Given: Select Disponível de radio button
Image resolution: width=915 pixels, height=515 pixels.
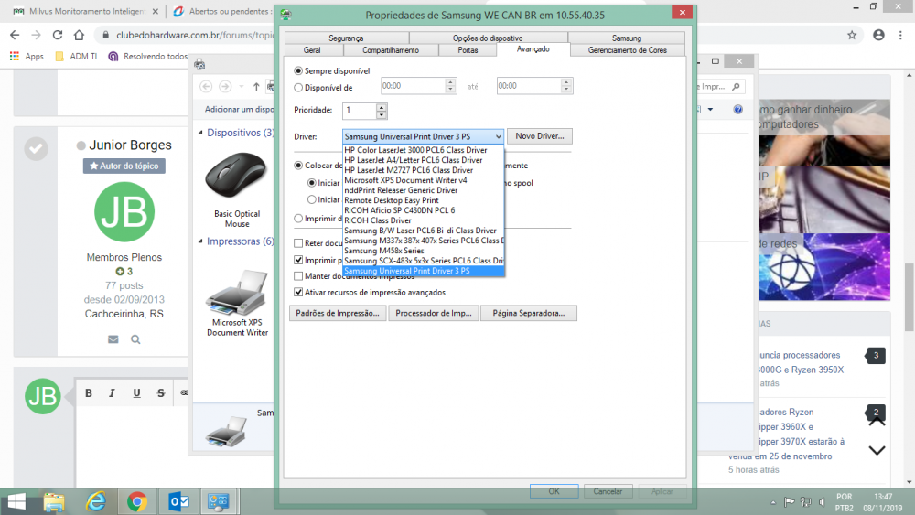Looking at the screenshot, I should tap(298, 88).
